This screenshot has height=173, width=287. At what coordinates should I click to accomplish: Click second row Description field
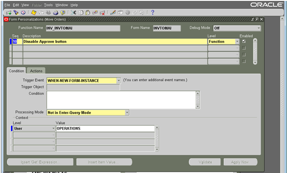(115, 48)
